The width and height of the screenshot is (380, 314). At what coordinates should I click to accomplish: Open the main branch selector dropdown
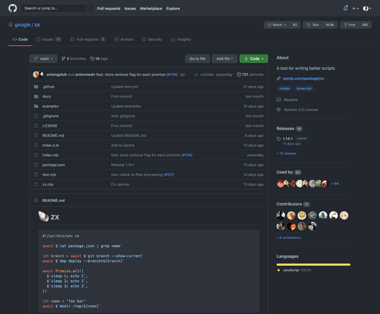coord(43,58)
